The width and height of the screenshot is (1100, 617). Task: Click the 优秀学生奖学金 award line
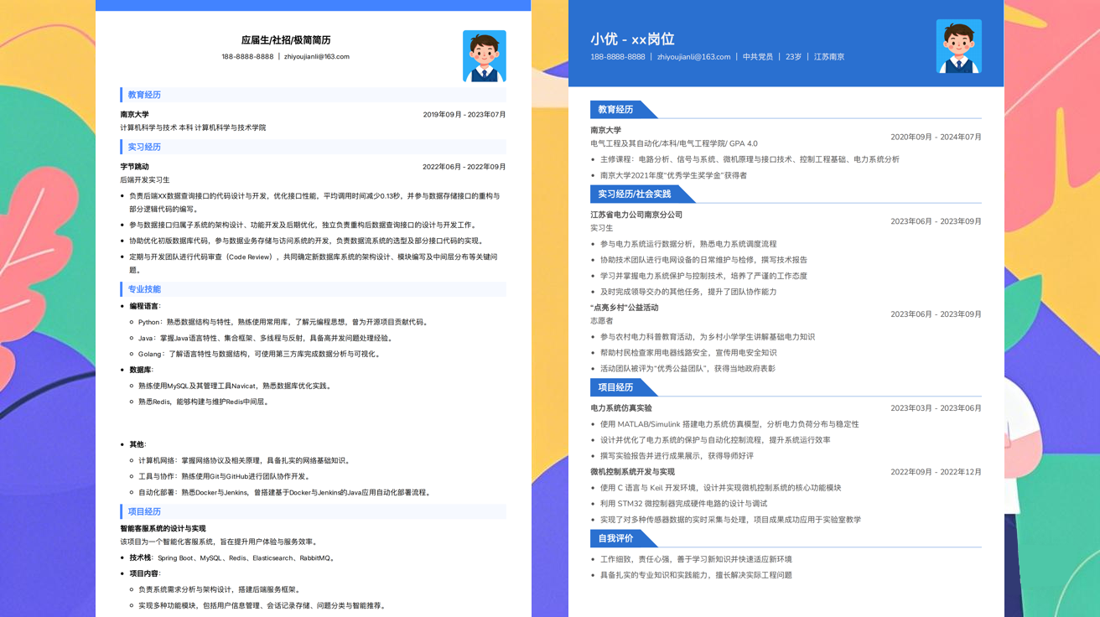coord(673,175)
